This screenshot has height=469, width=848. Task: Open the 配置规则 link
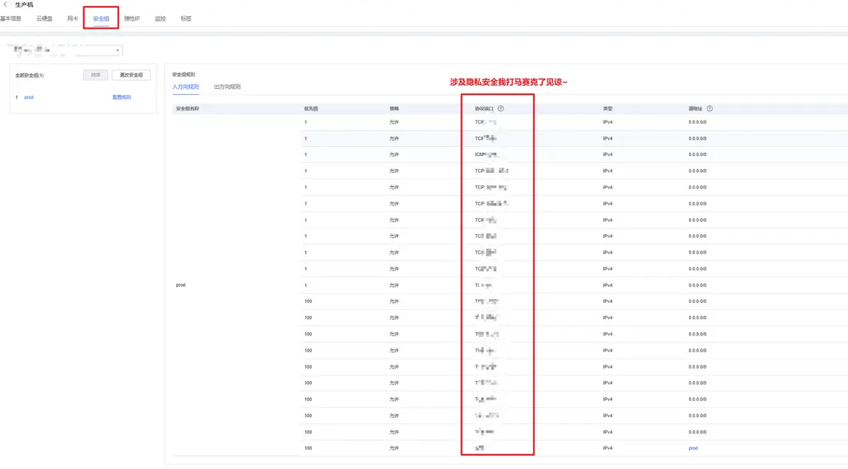[x=122, y=97]
